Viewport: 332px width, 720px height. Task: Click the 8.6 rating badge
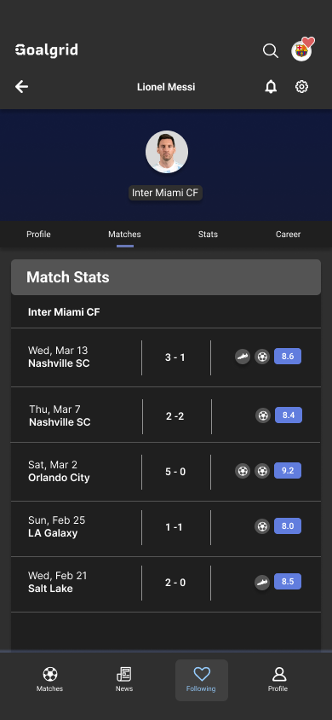point(288,357)
